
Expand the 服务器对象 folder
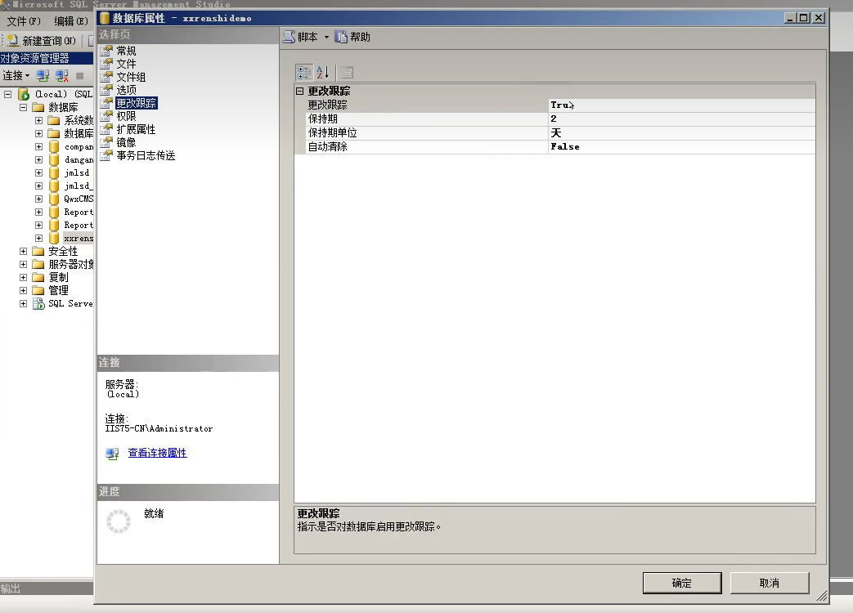24,264
